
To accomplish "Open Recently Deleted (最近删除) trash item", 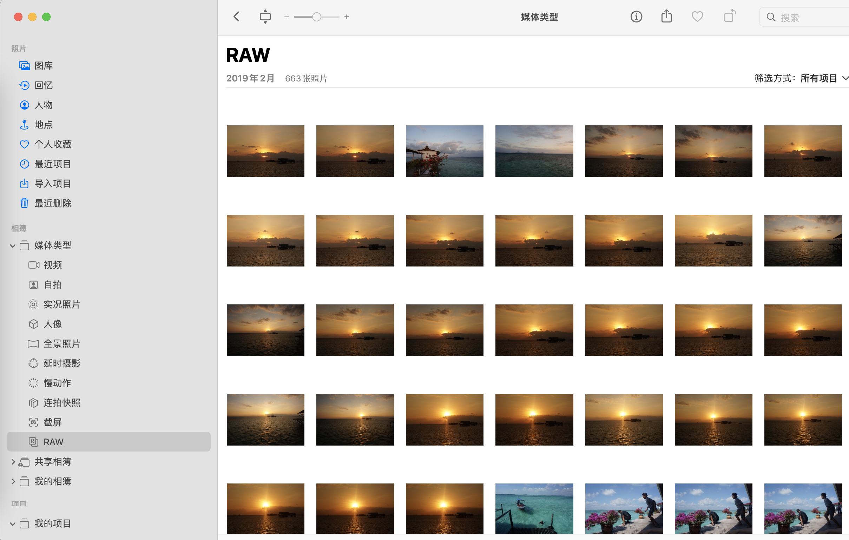I will (x=52, y=203).
